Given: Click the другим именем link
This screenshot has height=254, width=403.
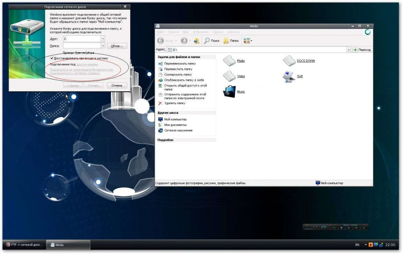Looking at the screenshot, I should pos(87,64).
